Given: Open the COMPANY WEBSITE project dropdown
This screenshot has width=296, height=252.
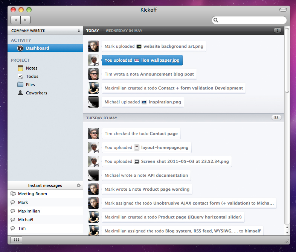Looking at the screenshot, I should tap(45, 30).
